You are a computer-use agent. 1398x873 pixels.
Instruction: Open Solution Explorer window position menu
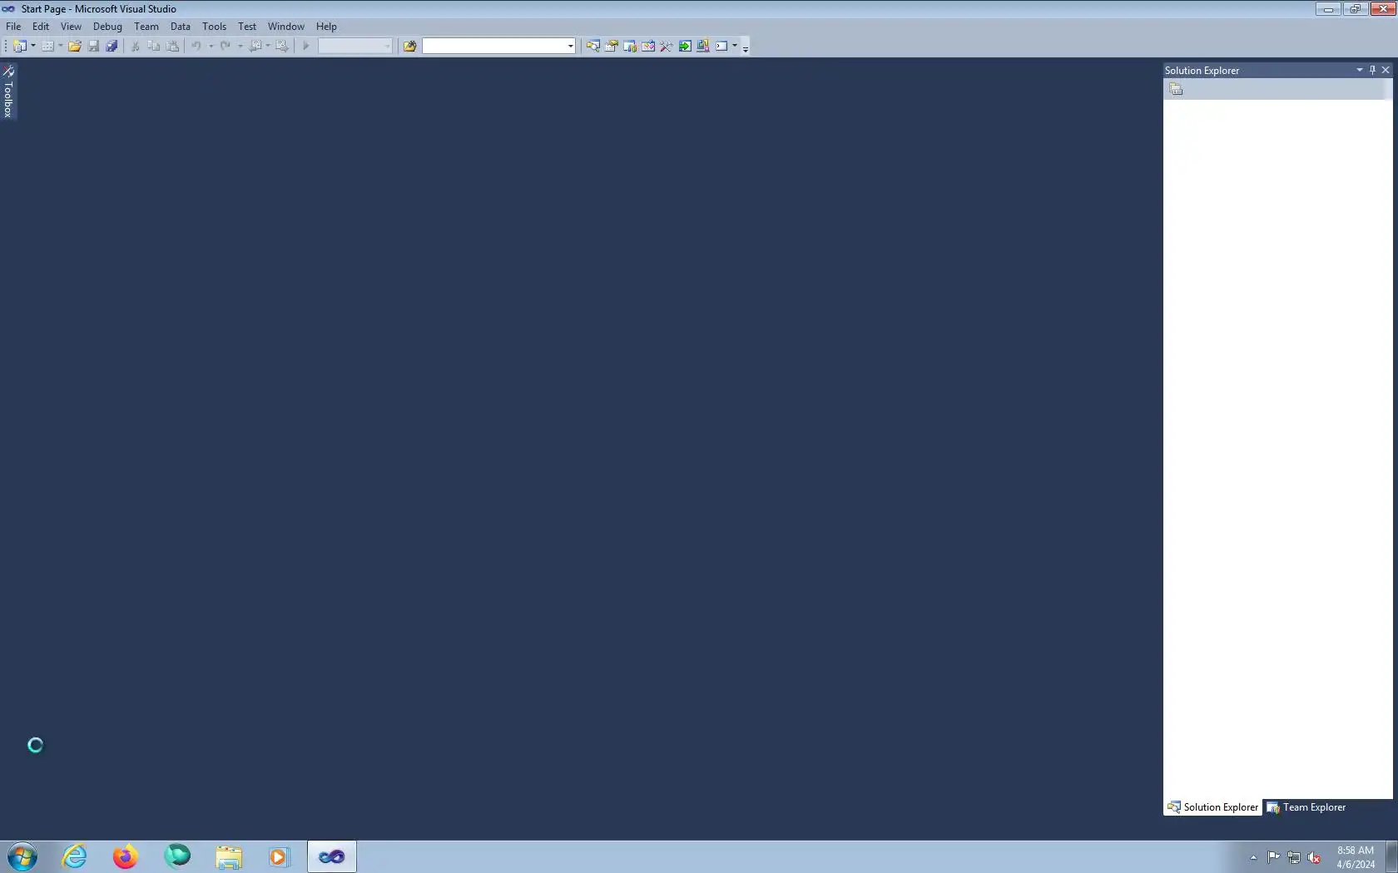1360,70
